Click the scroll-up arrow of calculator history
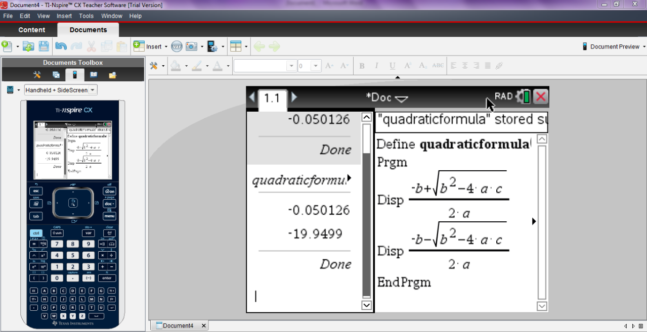Viewport: 647px width, 332px height. coord(367,118)
